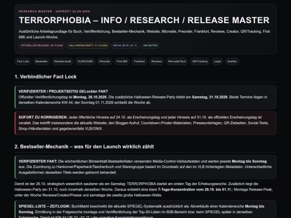
Task: Click the 408 Seiten badge
Action: pyautogui.click(x=150, y=45)
